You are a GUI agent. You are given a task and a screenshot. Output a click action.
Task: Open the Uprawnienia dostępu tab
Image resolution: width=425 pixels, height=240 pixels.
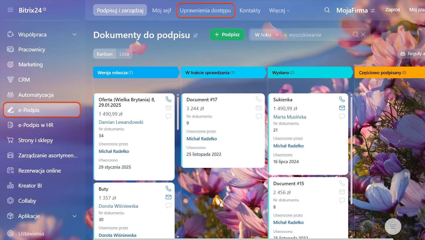pos(205,10)
